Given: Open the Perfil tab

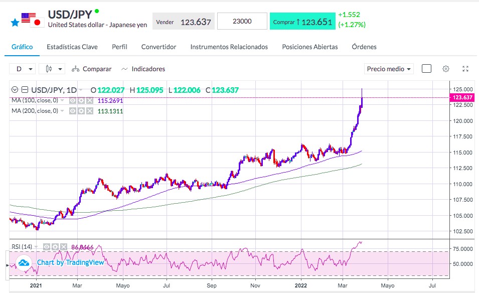Looking at the screenshot, I should pyautogui.click(x=119, y=47).
